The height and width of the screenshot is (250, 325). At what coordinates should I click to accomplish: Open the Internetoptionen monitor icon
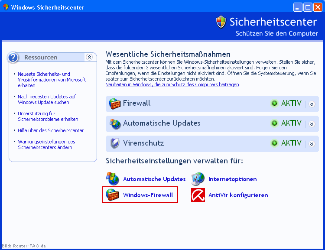tap(198, 179)
